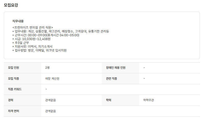Click the 시급 10,030원~12,408원 line

click(31, 39)
